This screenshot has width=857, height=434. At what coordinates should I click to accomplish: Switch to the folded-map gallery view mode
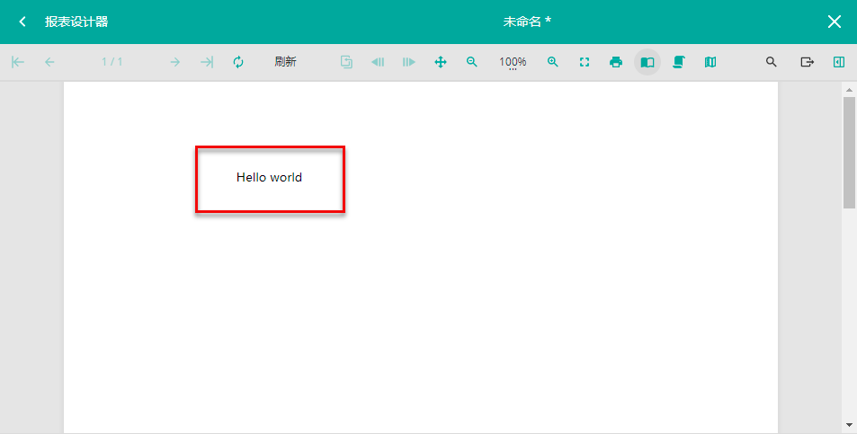(x=710, y=62)
